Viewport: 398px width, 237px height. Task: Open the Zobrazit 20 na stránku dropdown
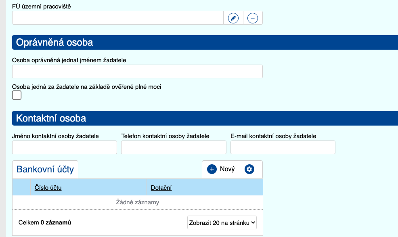[222, 222]
